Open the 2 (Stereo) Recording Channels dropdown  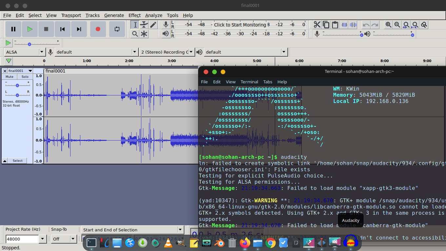[x=167, y=52]
